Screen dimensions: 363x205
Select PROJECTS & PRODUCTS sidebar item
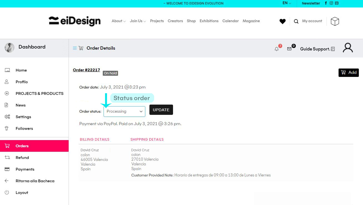click(x=39, y=93)
